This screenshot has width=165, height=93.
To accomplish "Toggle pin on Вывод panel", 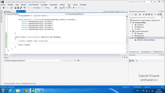I will [125, 58].
